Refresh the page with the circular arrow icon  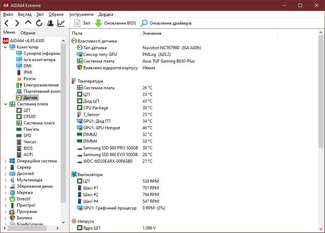pyautogui.click(x=39, y=23)
